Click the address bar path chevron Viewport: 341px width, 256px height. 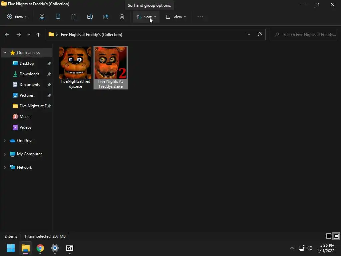click(57, 35)
